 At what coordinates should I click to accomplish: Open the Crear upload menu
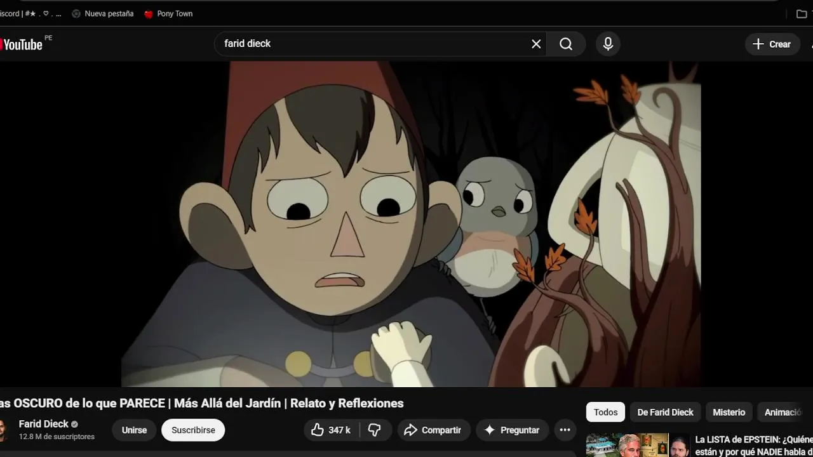tap(772, 44)
